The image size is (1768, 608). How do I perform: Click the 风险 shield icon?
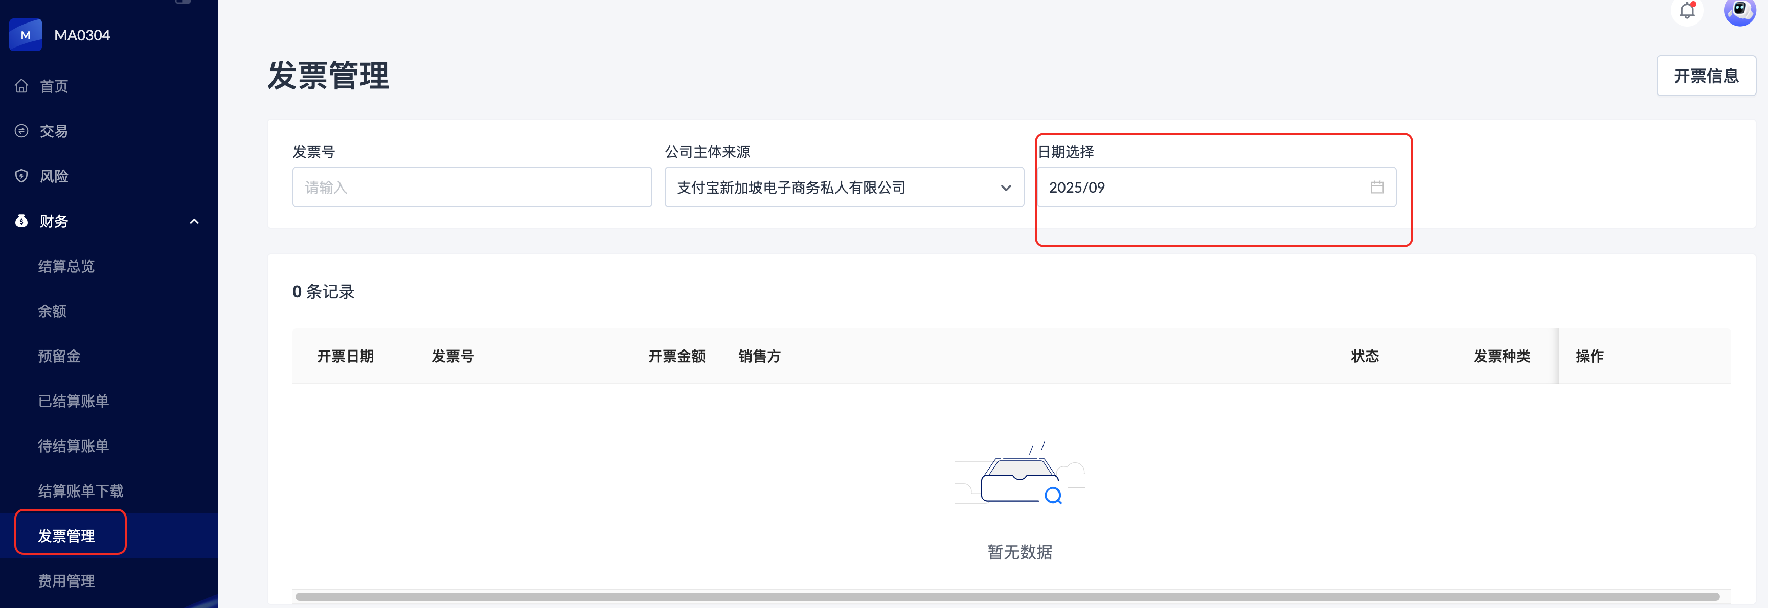pos(22,176)
